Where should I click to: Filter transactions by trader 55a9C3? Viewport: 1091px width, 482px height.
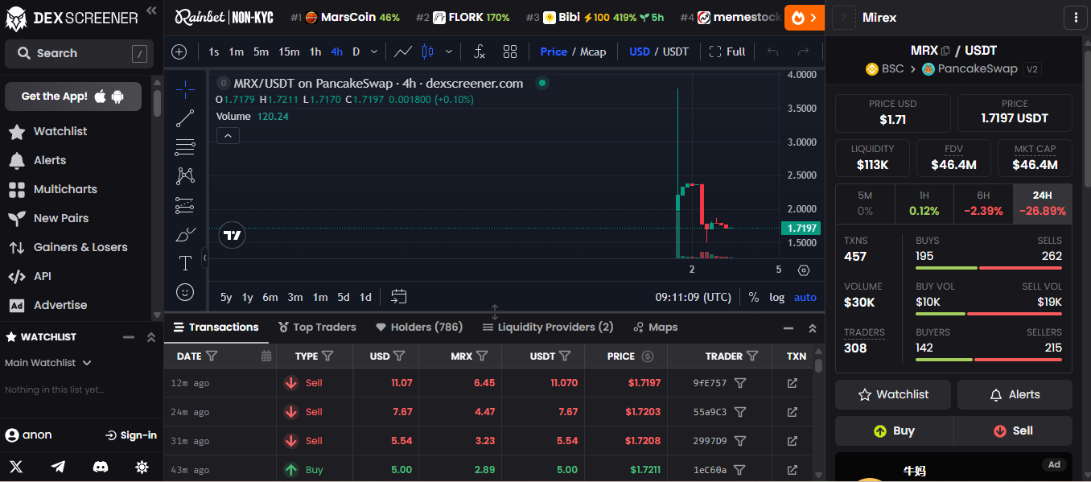tap(740, 412)
